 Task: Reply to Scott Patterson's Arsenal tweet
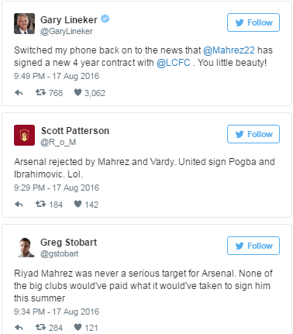pos(19,205)
